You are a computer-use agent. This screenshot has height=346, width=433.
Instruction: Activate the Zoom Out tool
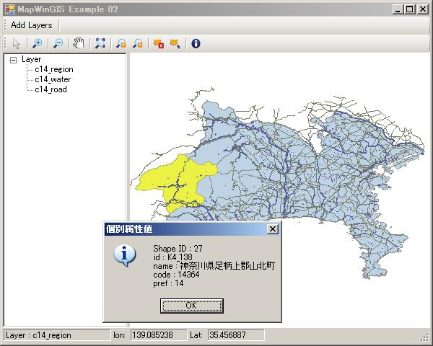(x=58, y=43)
